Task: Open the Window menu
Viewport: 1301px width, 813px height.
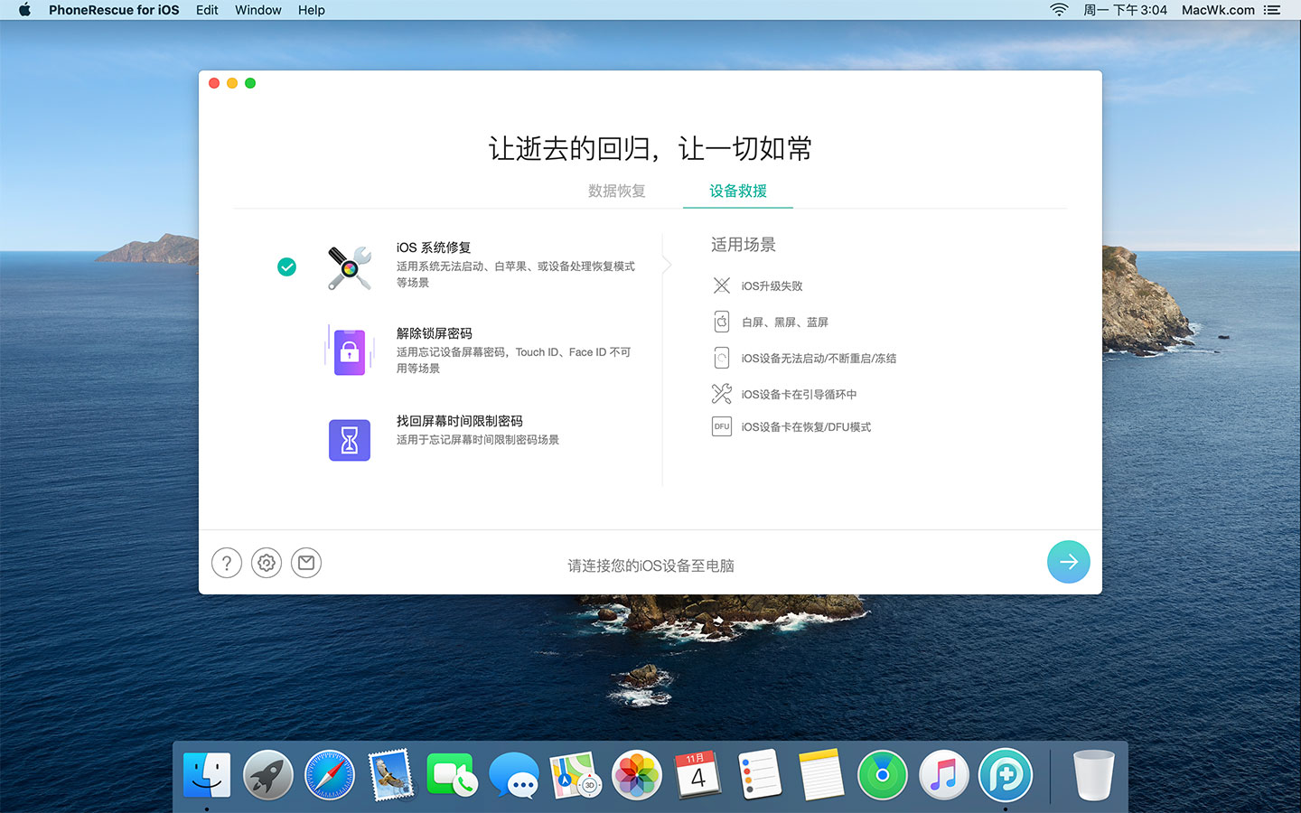Action: tap(257, 10)
